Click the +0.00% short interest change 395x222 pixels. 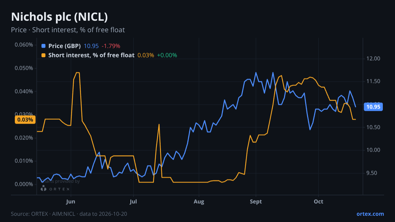[167, 55]
